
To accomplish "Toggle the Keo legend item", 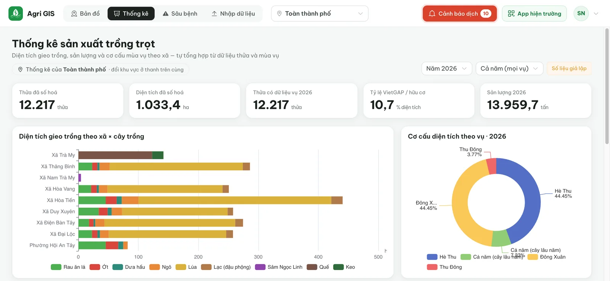I will (x=344, y=267).
